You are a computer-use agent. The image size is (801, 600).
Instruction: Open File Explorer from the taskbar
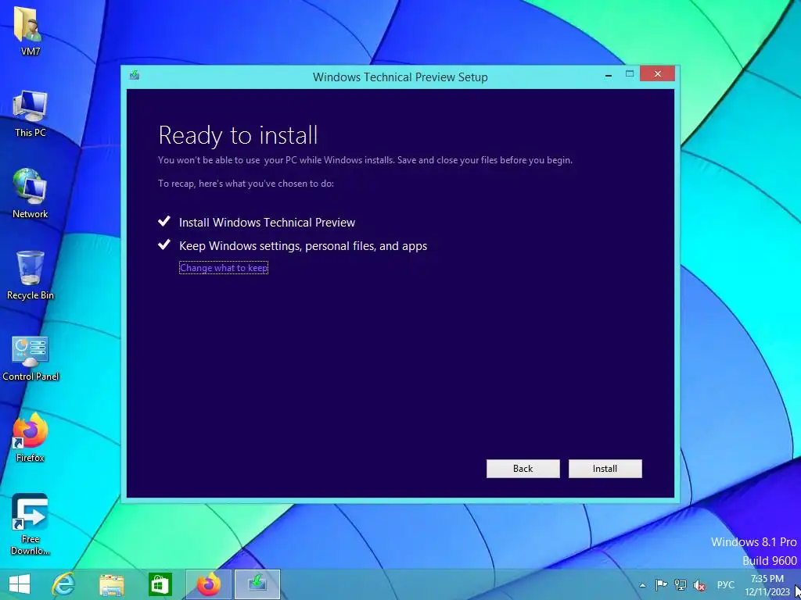pos(111,584)
